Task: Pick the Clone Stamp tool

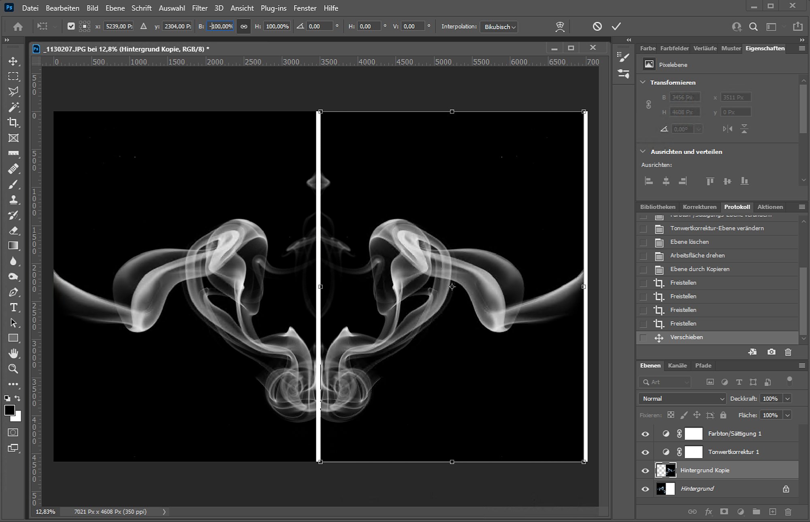Action: click(x=13, y=200)
